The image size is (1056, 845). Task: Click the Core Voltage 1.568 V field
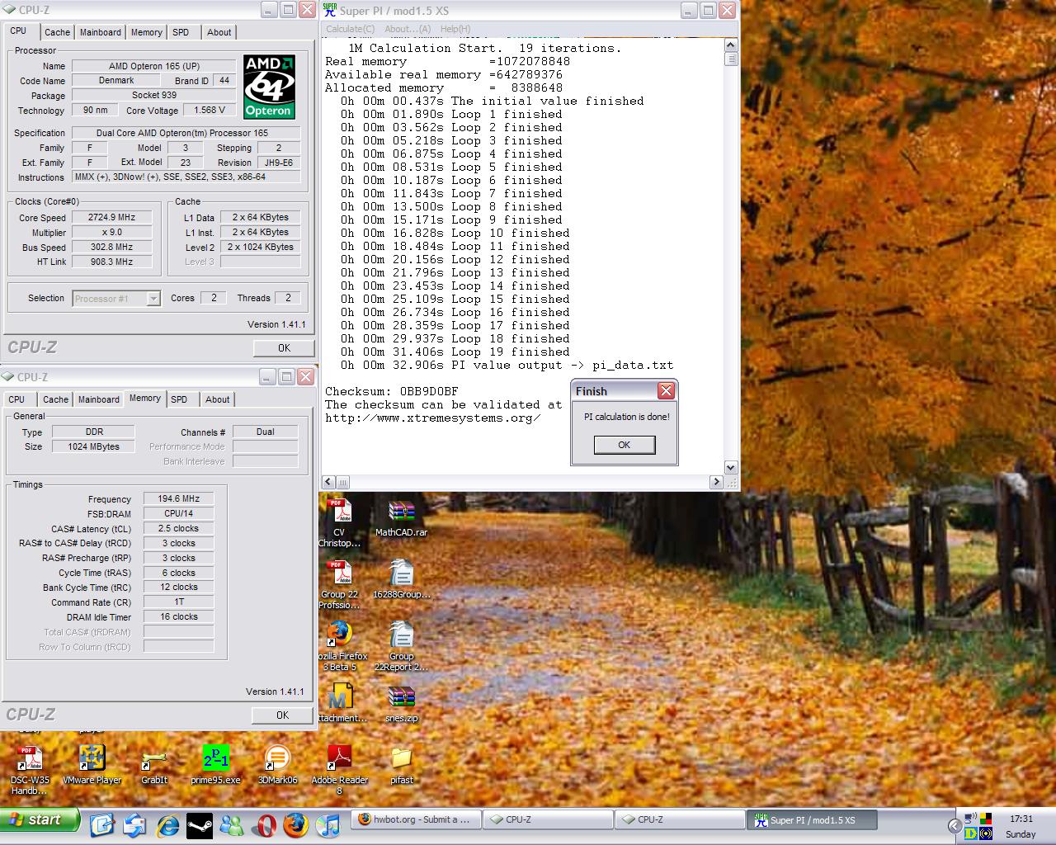click(210, 110)
